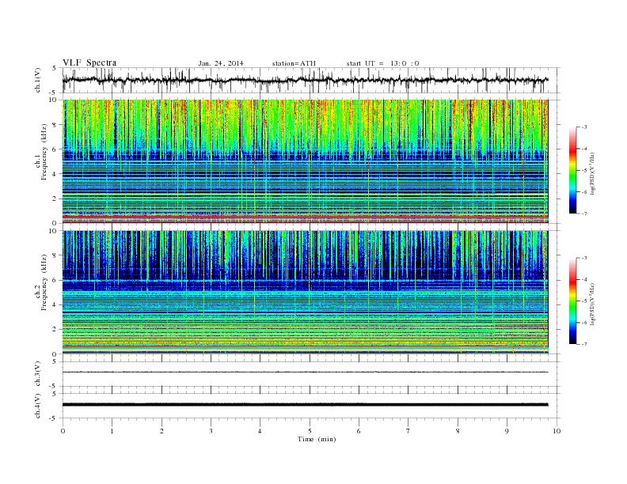Screen dimensions: 627x484
Task: Click the thick ch.4 voltage trace
Action: coord(305,405)
